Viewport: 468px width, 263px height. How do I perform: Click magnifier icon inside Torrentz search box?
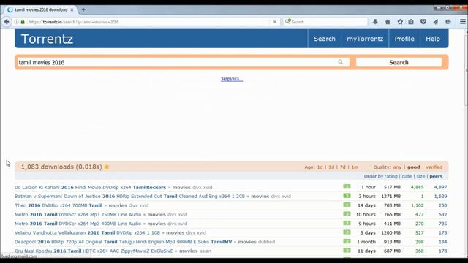[x=340, y=62]
